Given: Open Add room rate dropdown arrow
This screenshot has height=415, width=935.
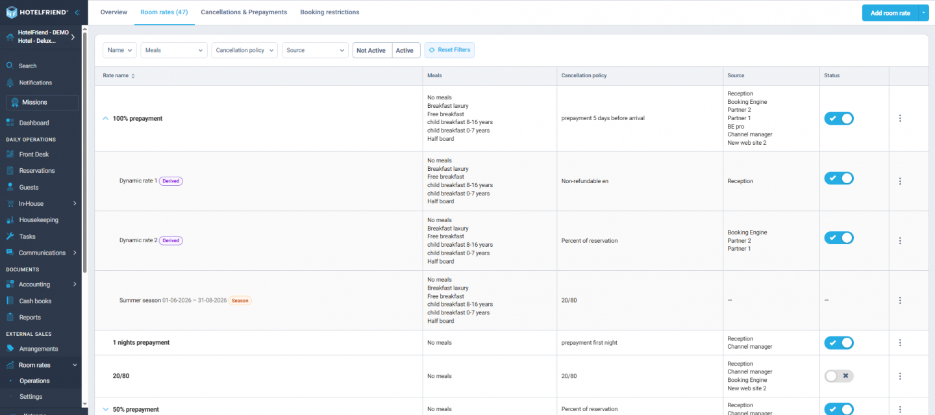Looking at the screenshot, I should 924,13.
